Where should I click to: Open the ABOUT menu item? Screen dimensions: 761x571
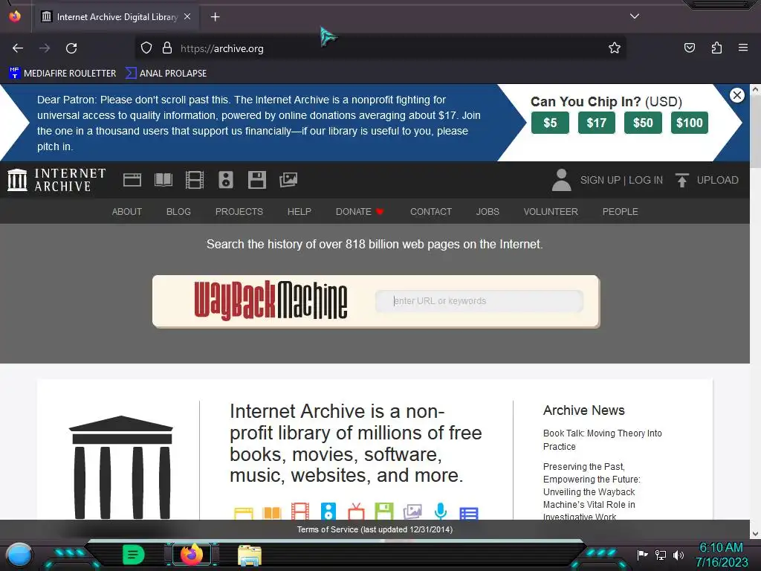[x=126, y=212]
